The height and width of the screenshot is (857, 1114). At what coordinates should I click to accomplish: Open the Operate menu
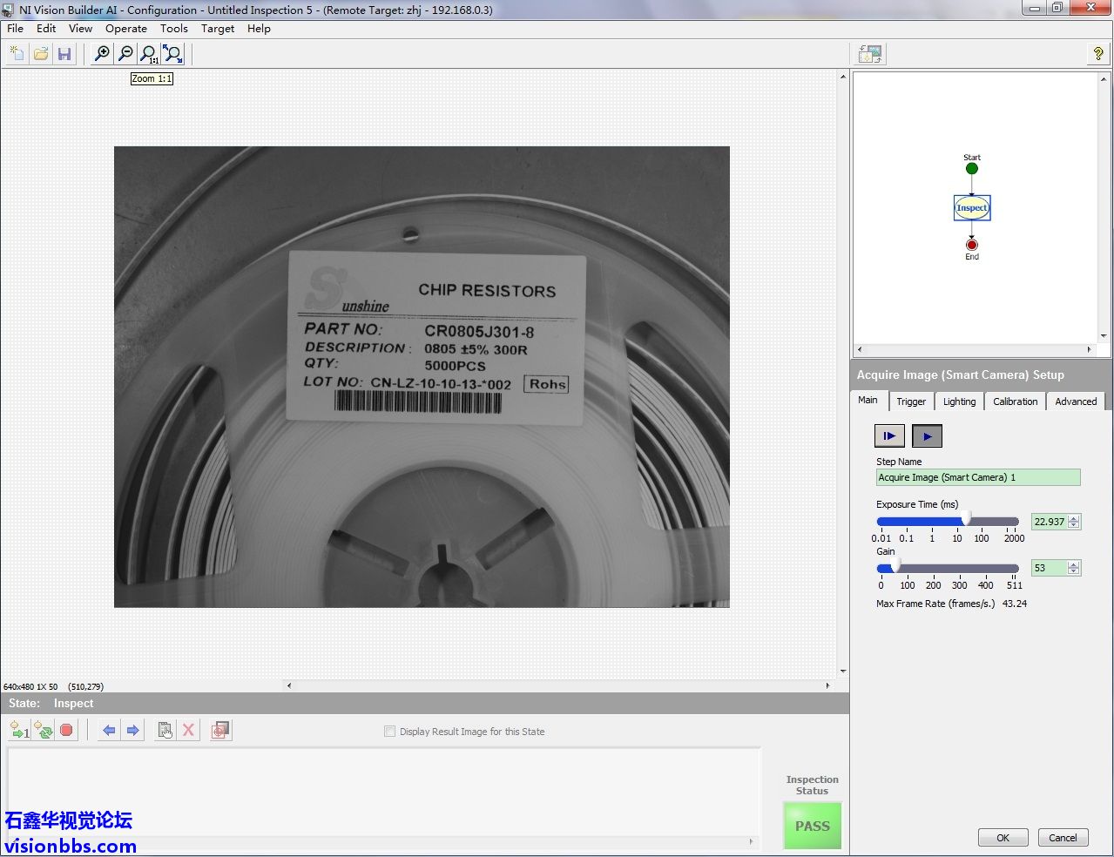(x=126, y=29)
